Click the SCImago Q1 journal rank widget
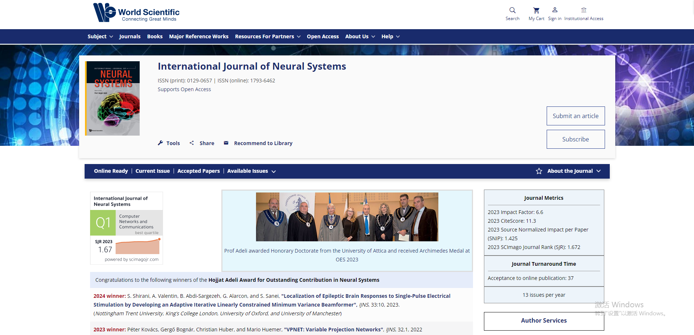This screenshot has width=694, height=335. 127,228
